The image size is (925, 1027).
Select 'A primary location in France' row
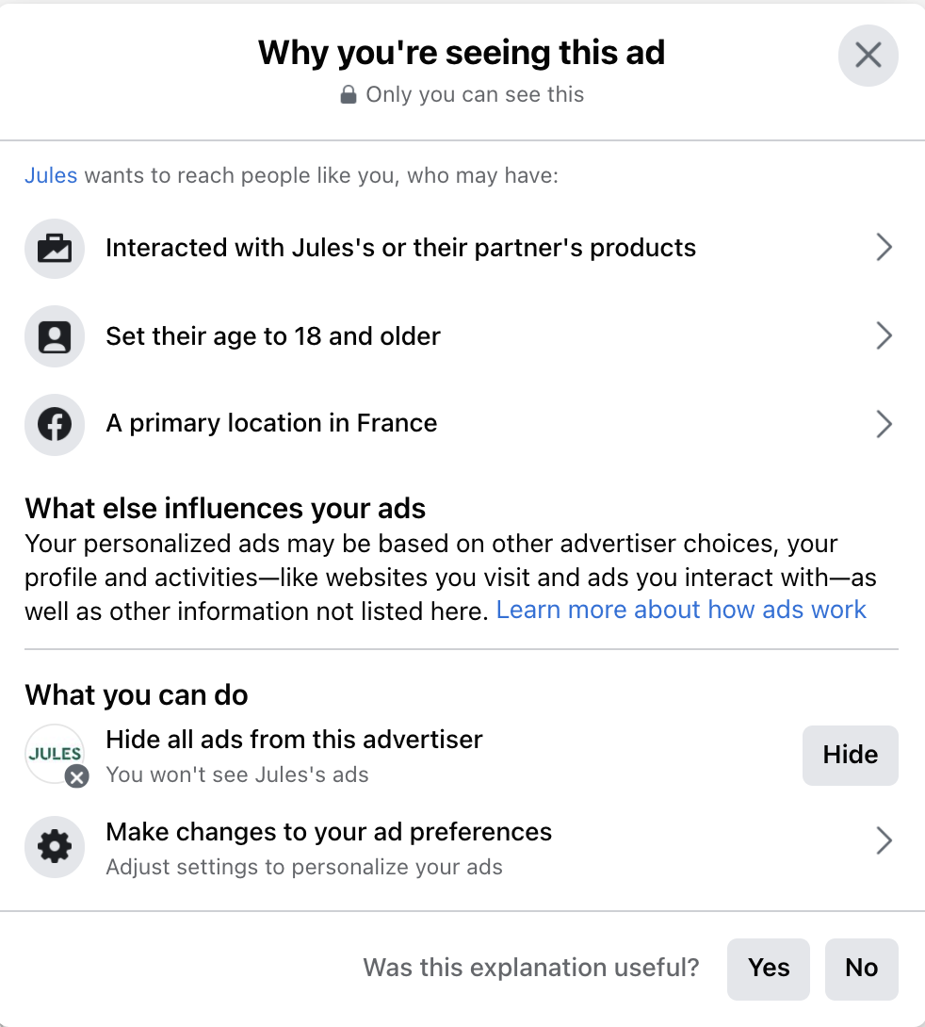pos(271,424)
